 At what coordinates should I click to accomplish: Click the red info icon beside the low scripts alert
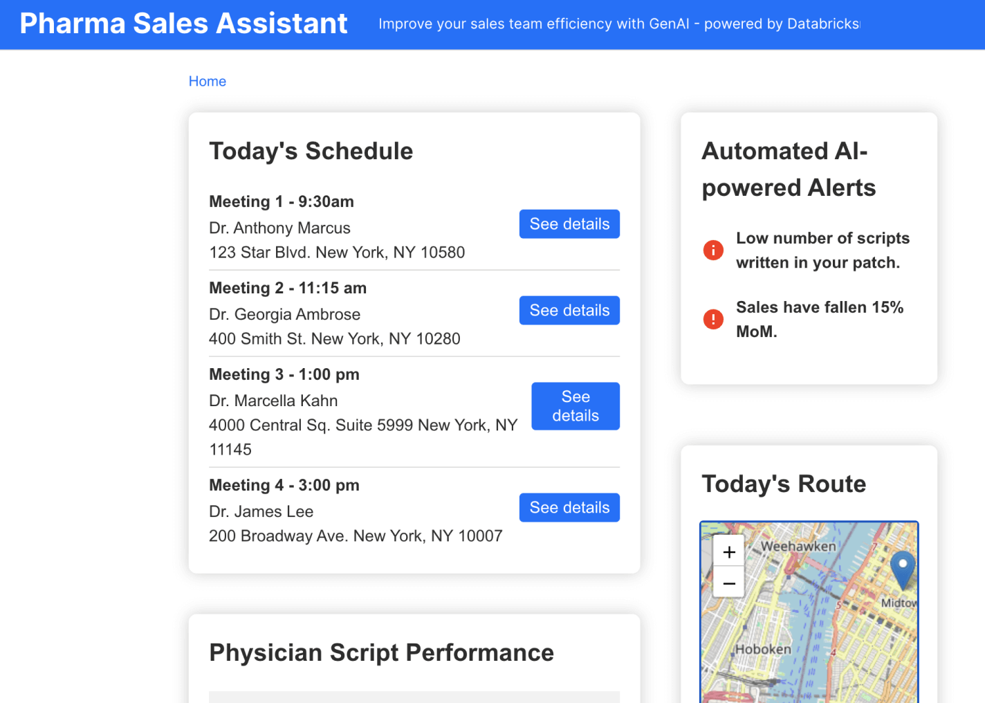click(713, 250)
